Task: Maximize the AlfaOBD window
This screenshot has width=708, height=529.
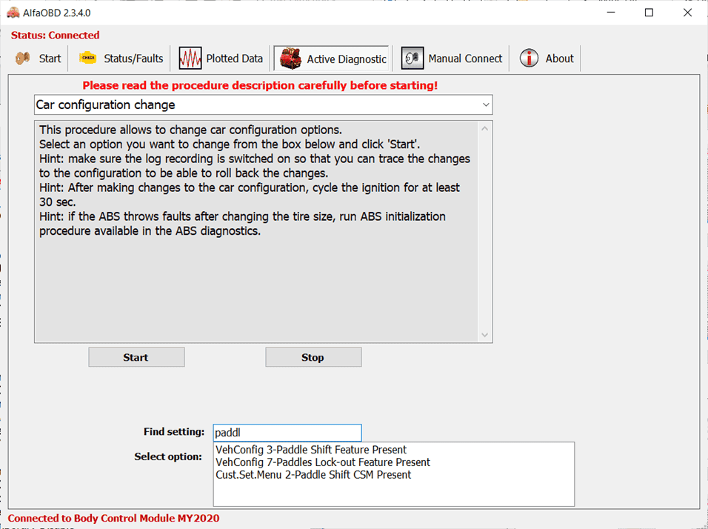Action: 649,13
